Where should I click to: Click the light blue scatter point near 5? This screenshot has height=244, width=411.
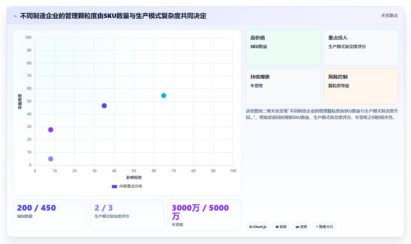[x=51, y=159]
